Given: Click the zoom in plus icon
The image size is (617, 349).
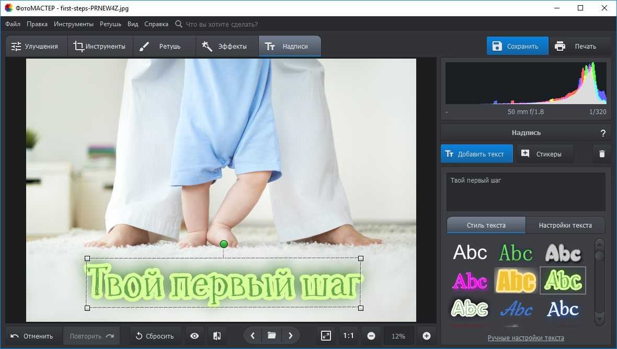Looking at the screenshot, I should click(426, 336).
